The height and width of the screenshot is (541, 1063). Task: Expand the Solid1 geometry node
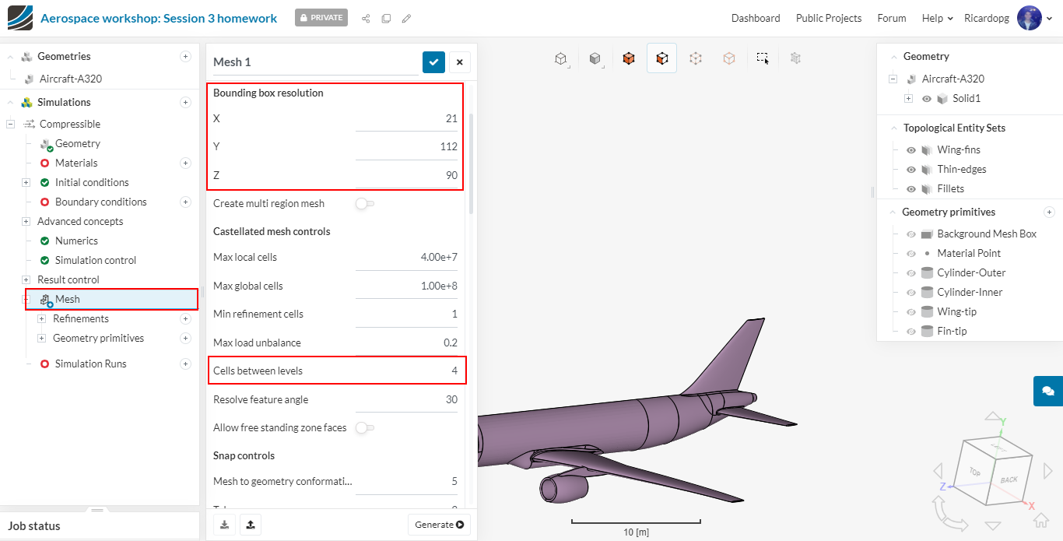tap(908, 99)
